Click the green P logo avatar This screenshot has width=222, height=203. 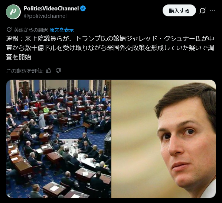(13, 12)
